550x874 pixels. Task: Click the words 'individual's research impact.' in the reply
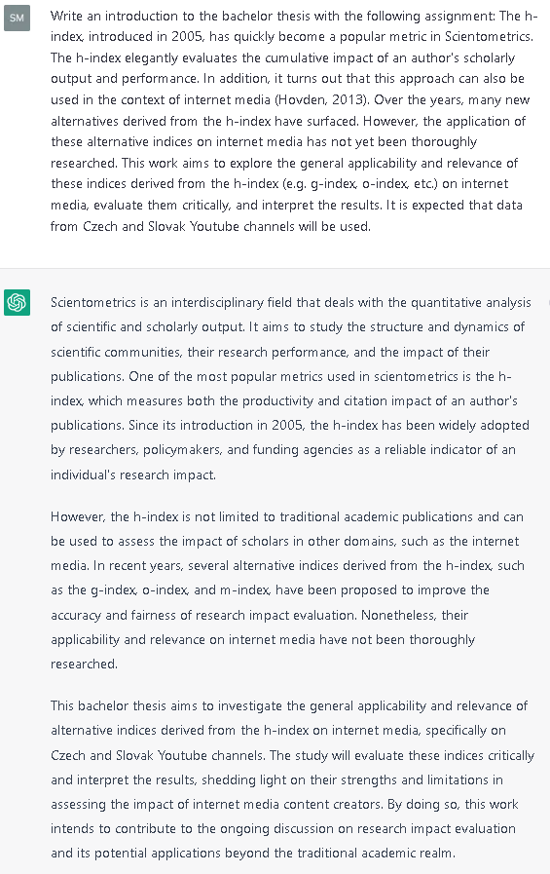pos(133,475)
